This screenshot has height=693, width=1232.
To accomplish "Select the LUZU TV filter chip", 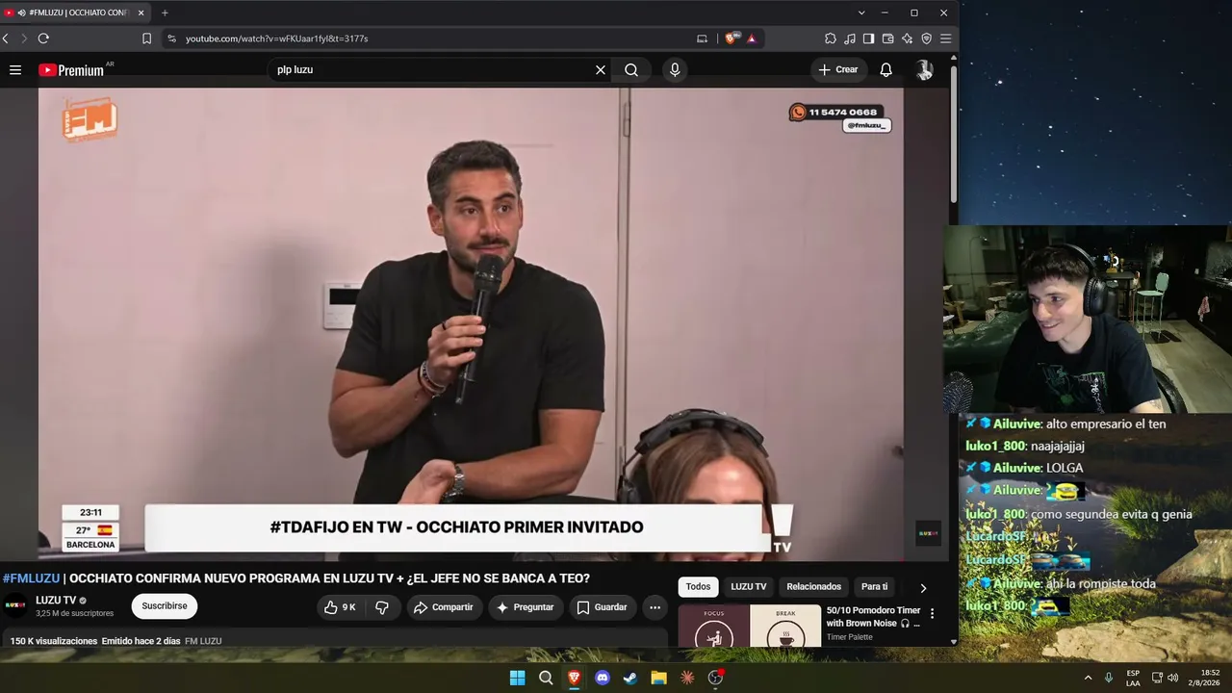I will tap(749, 586).
